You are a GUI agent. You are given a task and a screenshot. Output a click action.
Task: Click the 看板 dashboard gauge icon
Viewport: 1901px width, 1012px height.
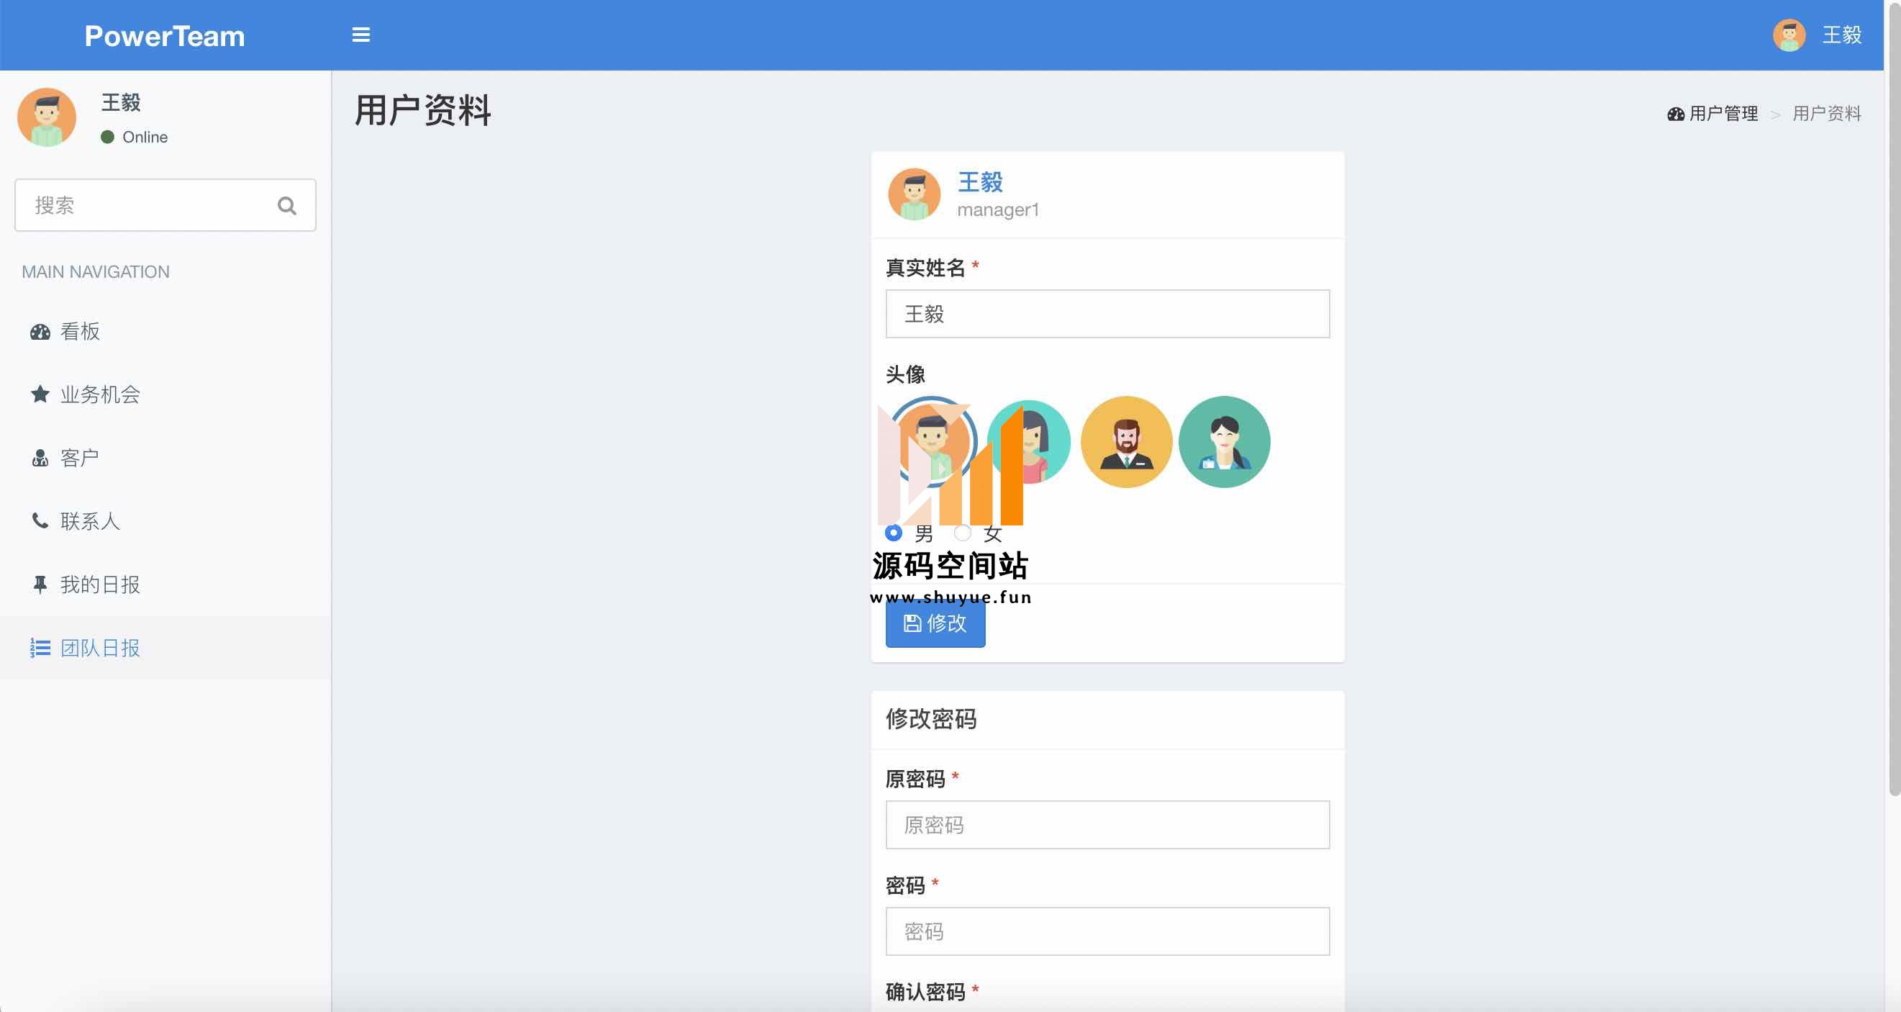click(40, 332)
